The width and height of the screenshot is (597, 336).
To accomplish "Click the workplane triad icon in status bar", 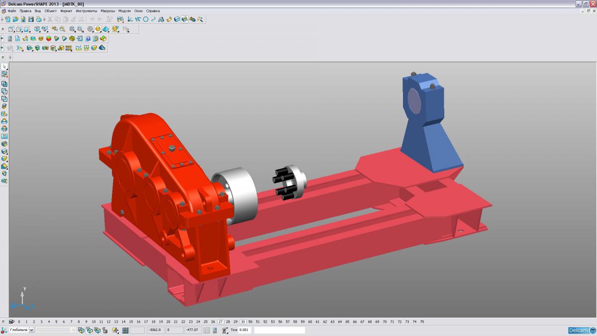I will pos(3,330).
